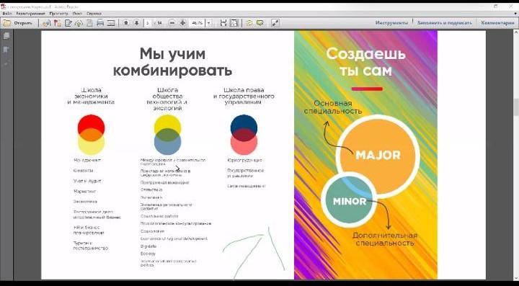
Task: Click the save file icon
Action: (x=89, y=23)
